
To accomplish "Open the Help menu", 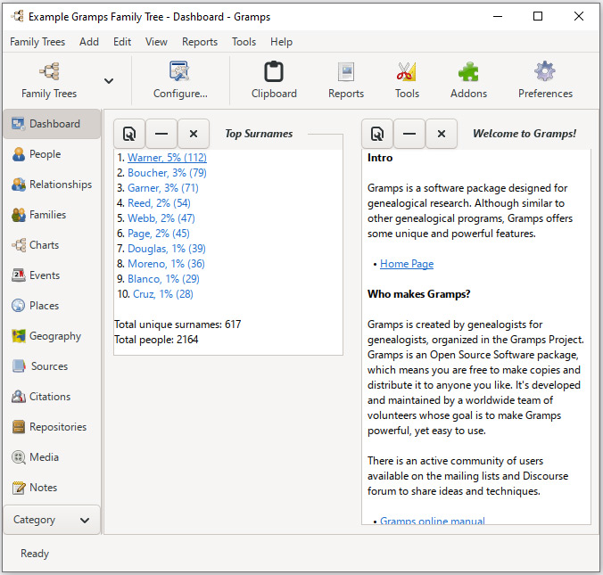I will click(281, 42).
